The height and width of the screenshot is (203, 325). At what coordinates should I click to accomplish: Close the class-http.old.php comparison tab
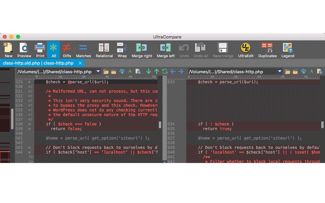(80, 63)
